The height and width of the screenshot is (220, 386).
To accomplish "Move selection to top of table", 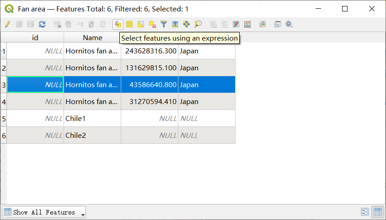I will tap(175, 24).
